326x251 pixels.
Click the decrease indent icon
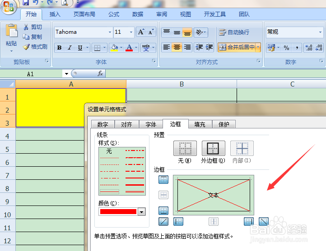(x=199, y=47)
